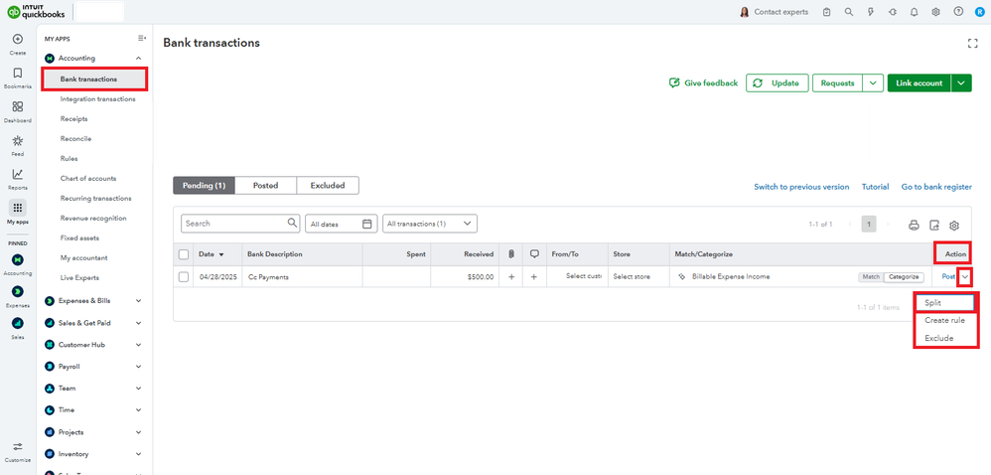Go to the Dashboard icon
991x475 pixels.
tap(18, 107)
